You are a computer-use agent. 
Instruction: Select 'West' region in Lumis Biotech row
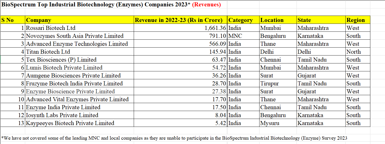pos(358,68)
